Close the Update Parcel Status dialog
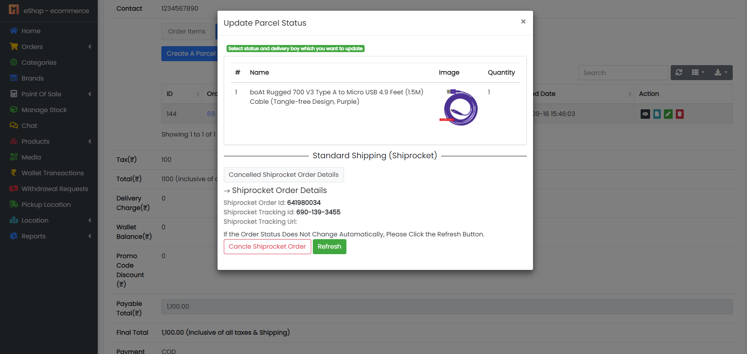Image resolution: width=747 pixels, height=354 pixels. (523, 22)
